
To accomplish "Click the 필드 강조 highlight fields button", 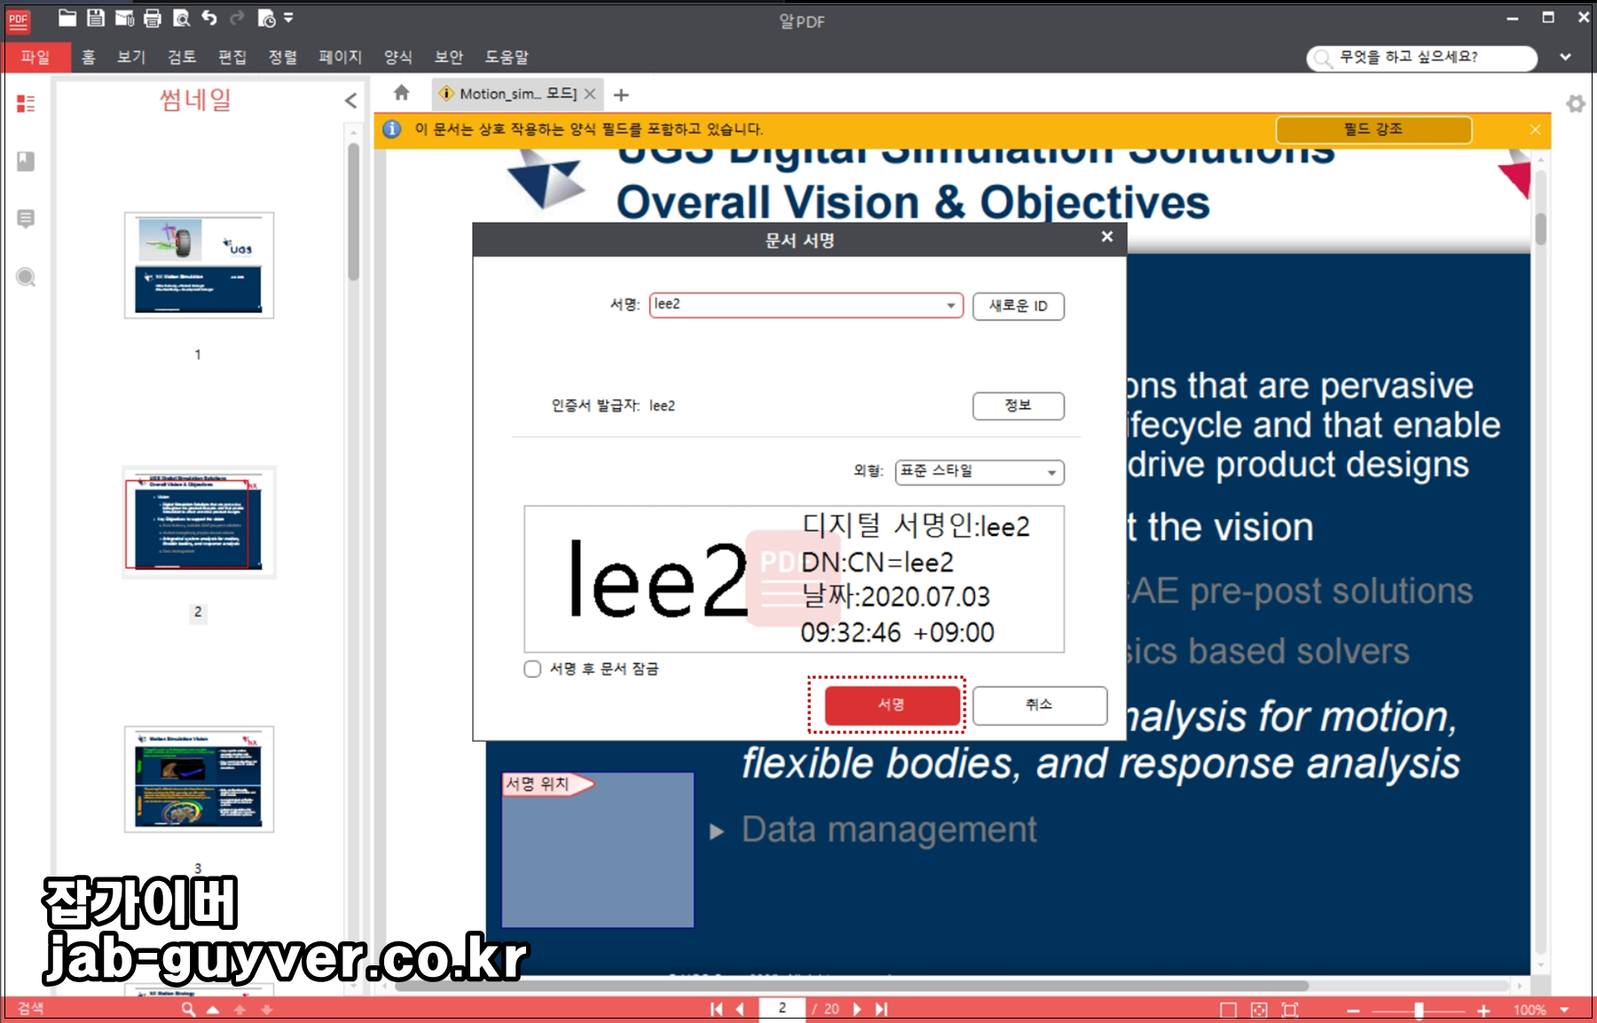I will click(x=1373, y=130).
